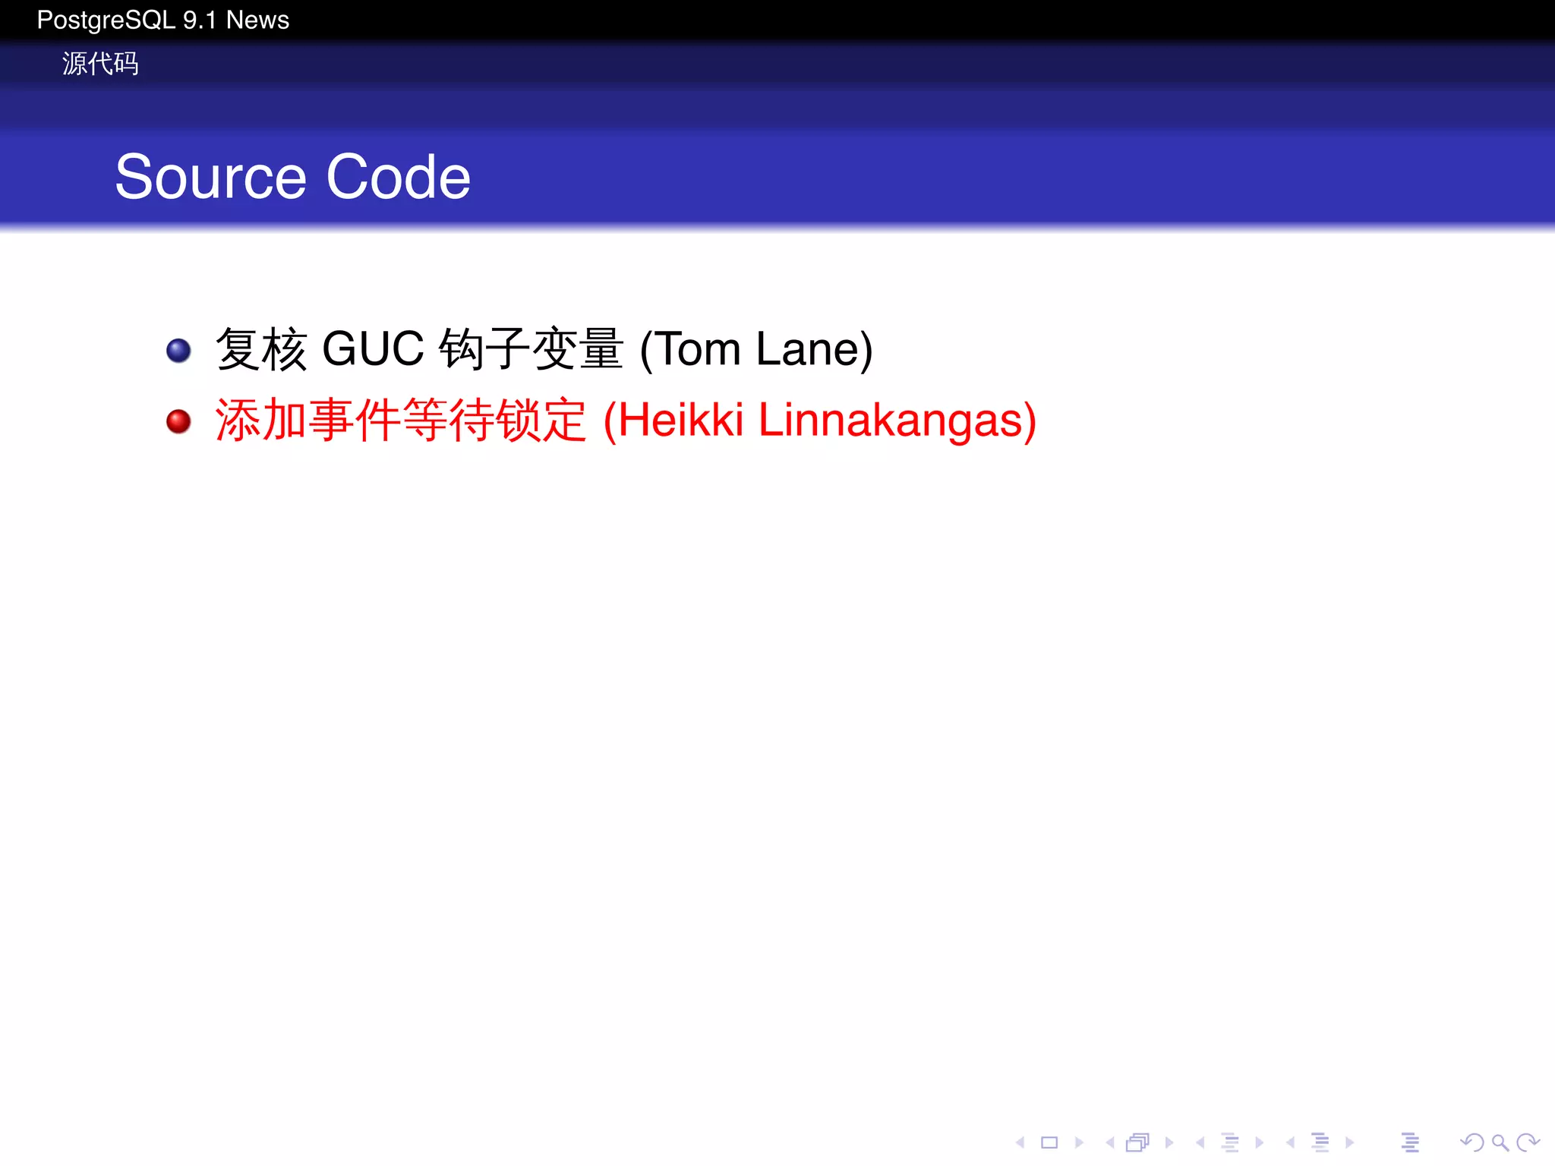Click the section lines navigation icon

tap(1321, 1142)
